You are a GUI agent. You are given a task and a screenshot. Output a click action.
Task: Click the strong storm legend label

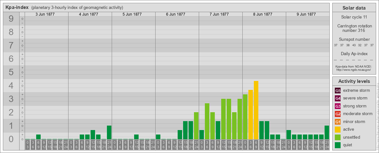pos(355,106)
